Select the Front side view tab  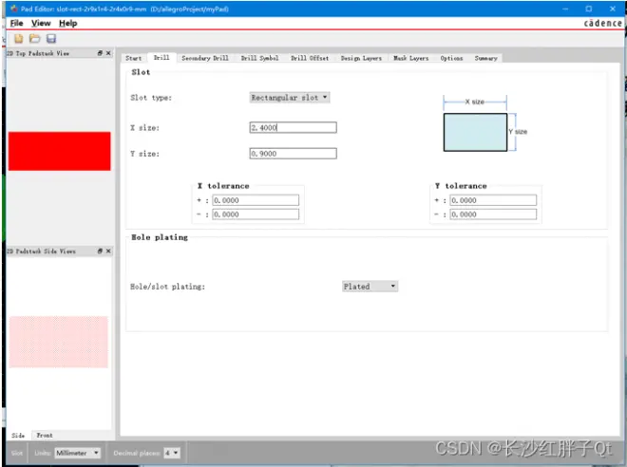pos(45,435)
